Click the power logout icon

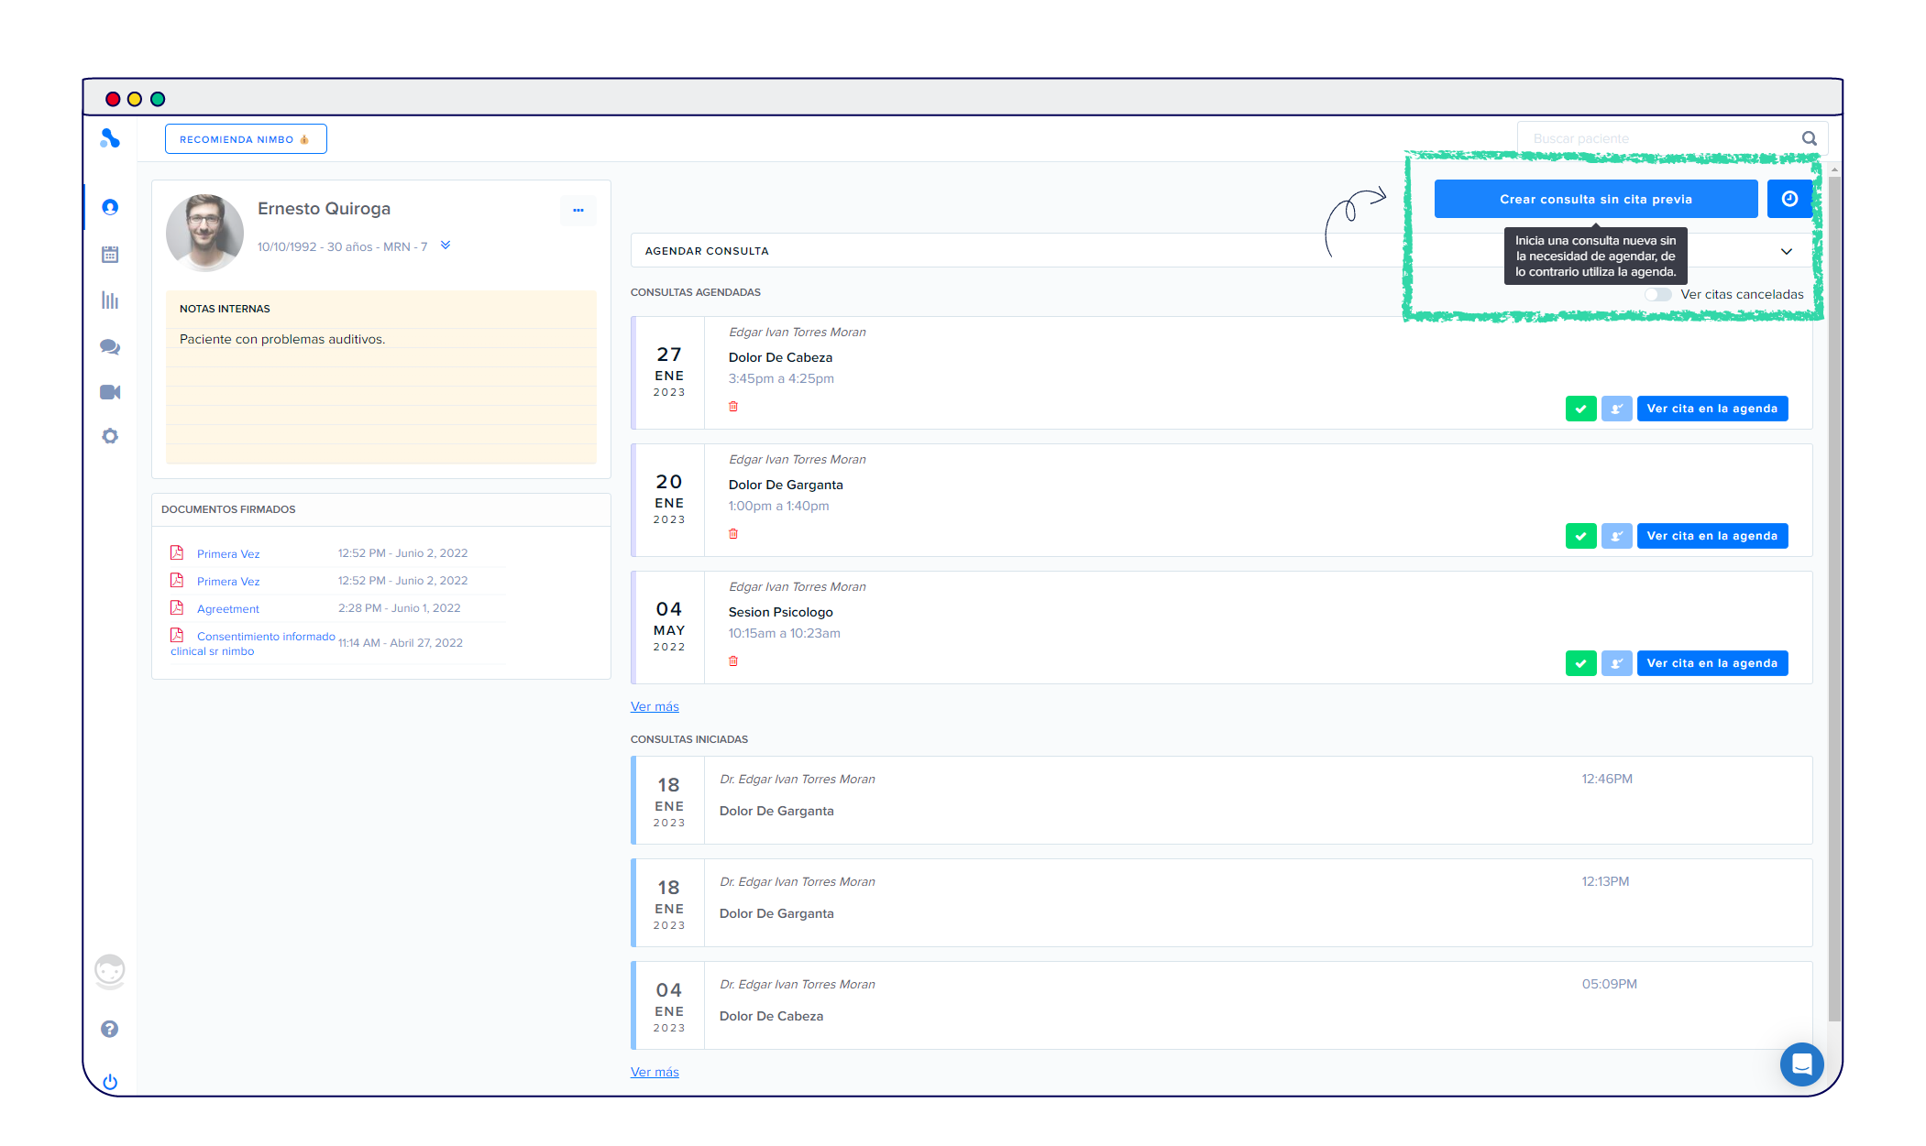point(110,1082)
